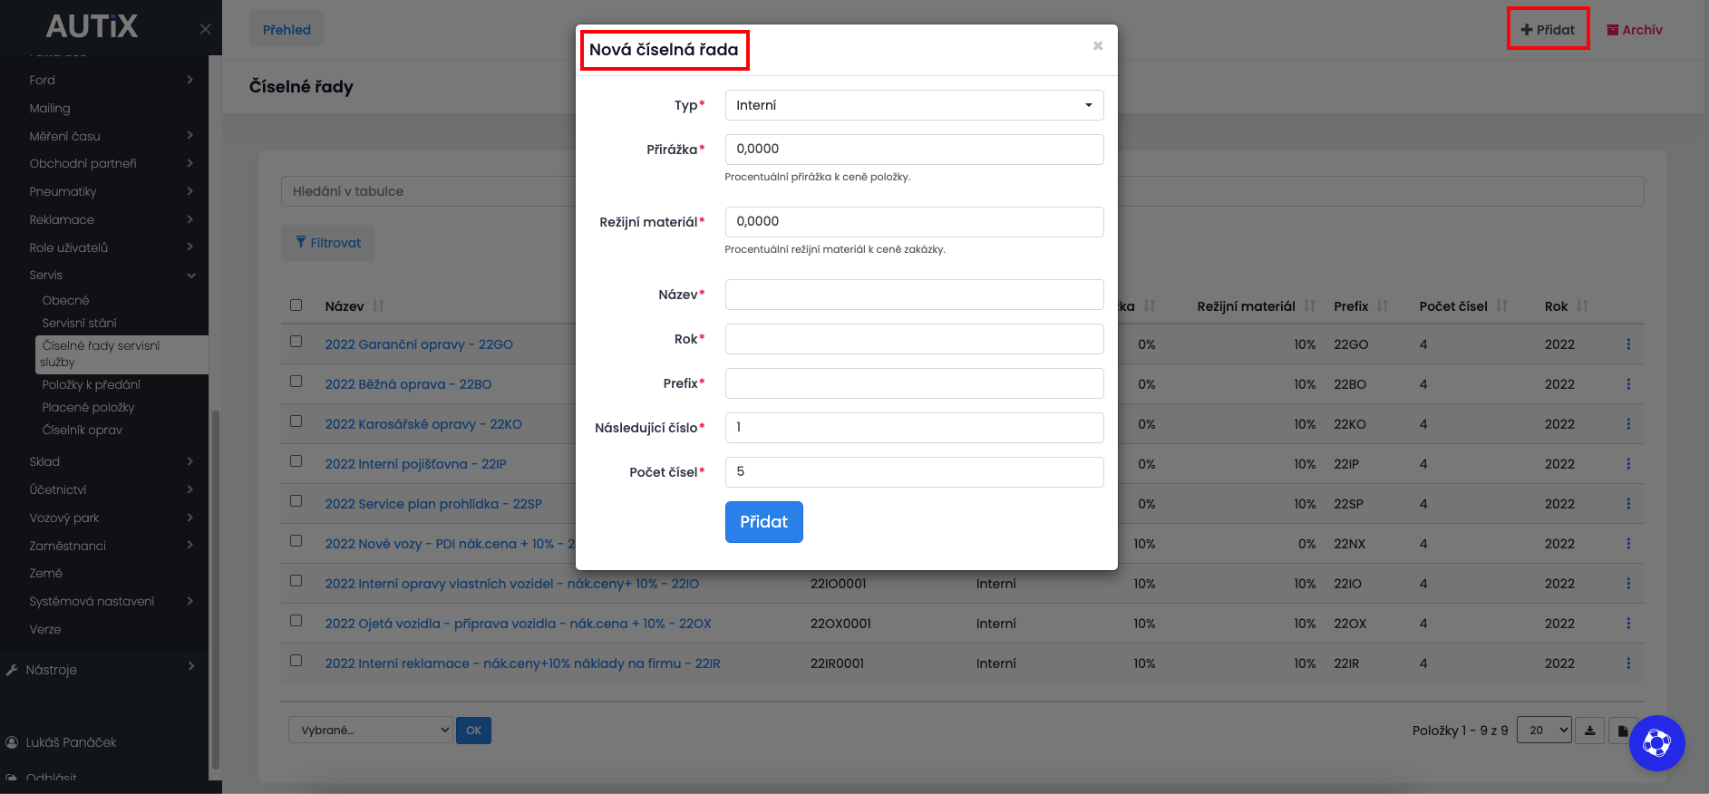The image size is (1709, 794).
Task: Open Číselník oprav in the sidebar
Action: click(82, 430)
